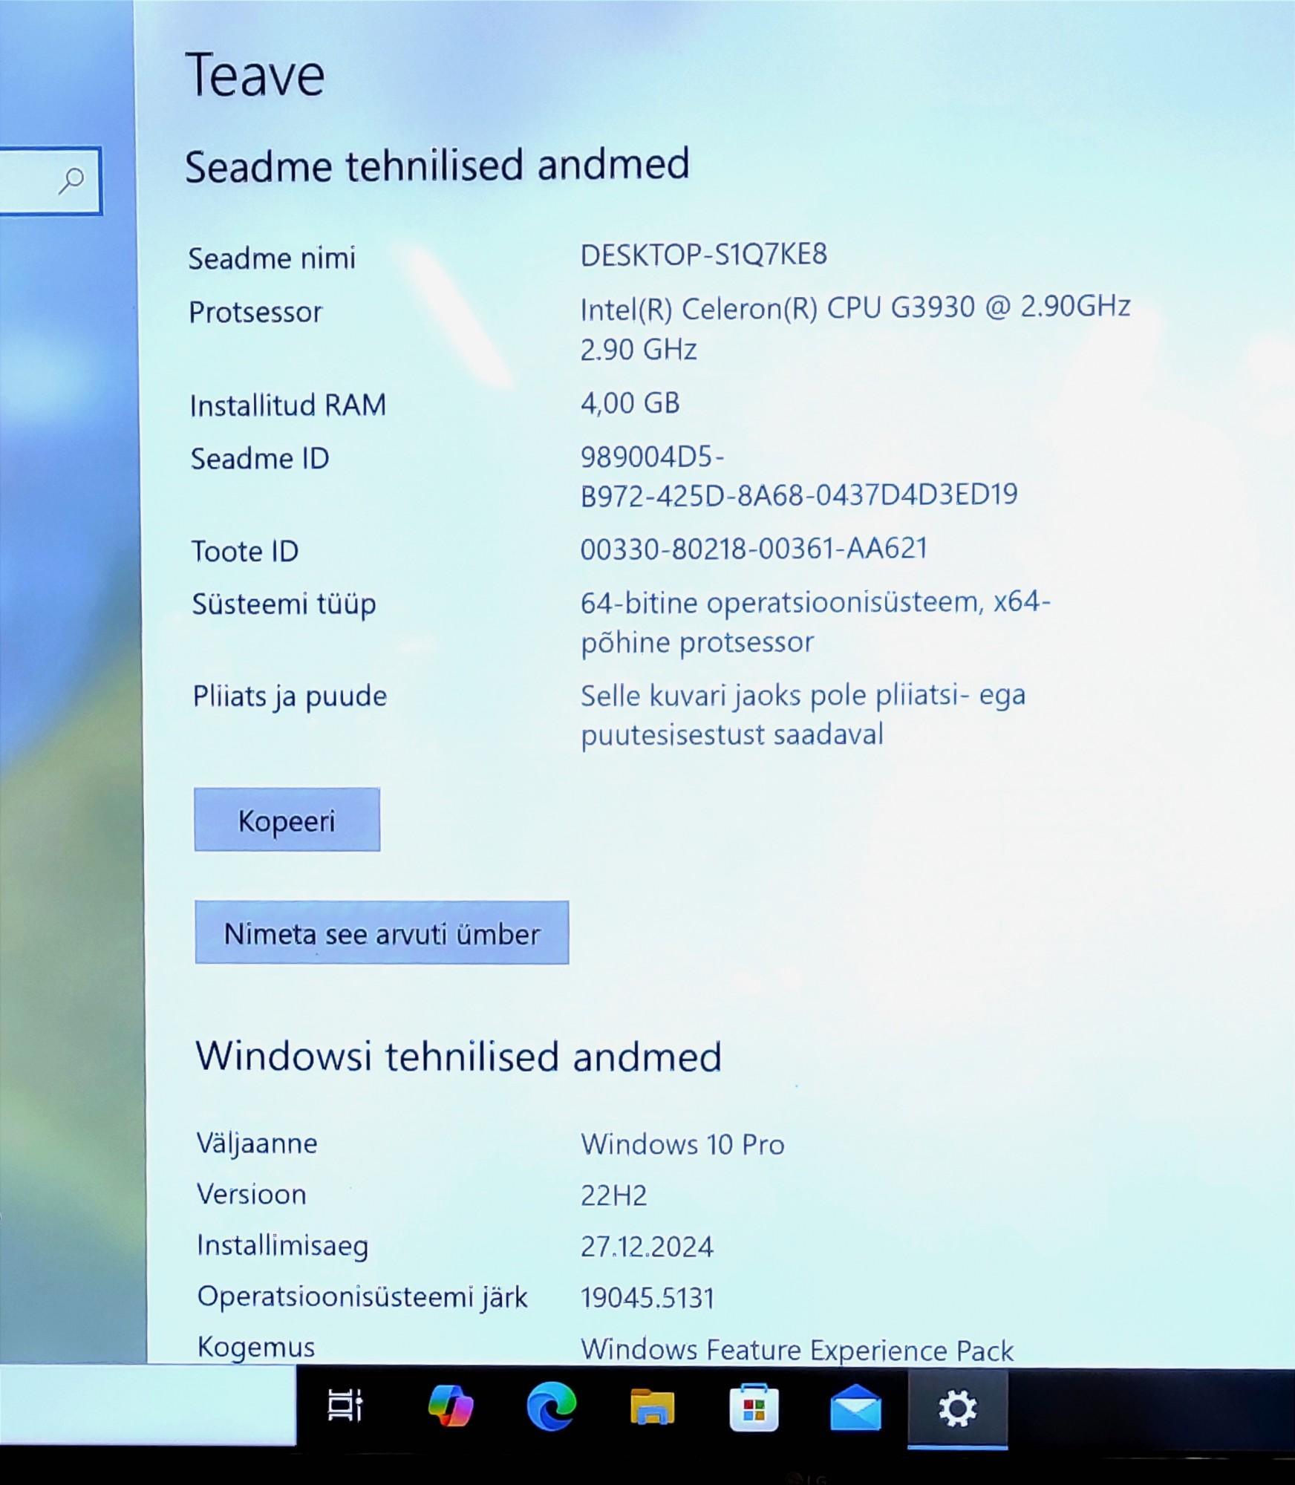The image size is (1295, 1485).
Task: Click the Installimisaeg label
Action: 283,1246
